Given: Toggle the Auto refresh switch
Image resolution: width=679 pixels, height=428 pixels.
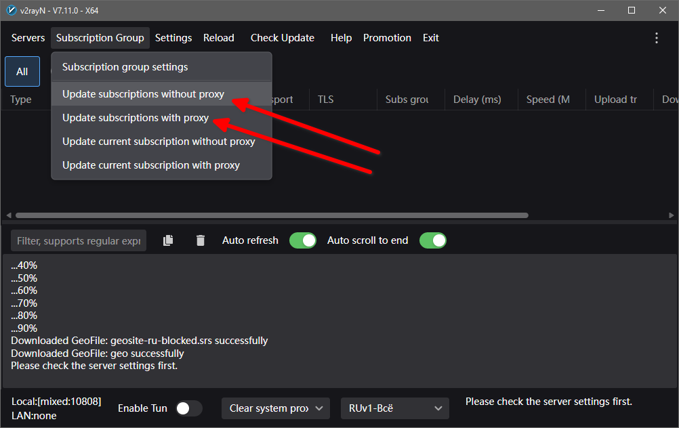Looking at the screenshot, I should [x=303, y=240].
